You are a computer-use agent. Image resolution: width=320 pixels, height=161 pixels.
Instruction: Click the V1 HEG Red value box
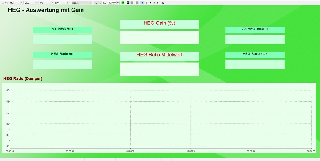[x=62, y=39]
